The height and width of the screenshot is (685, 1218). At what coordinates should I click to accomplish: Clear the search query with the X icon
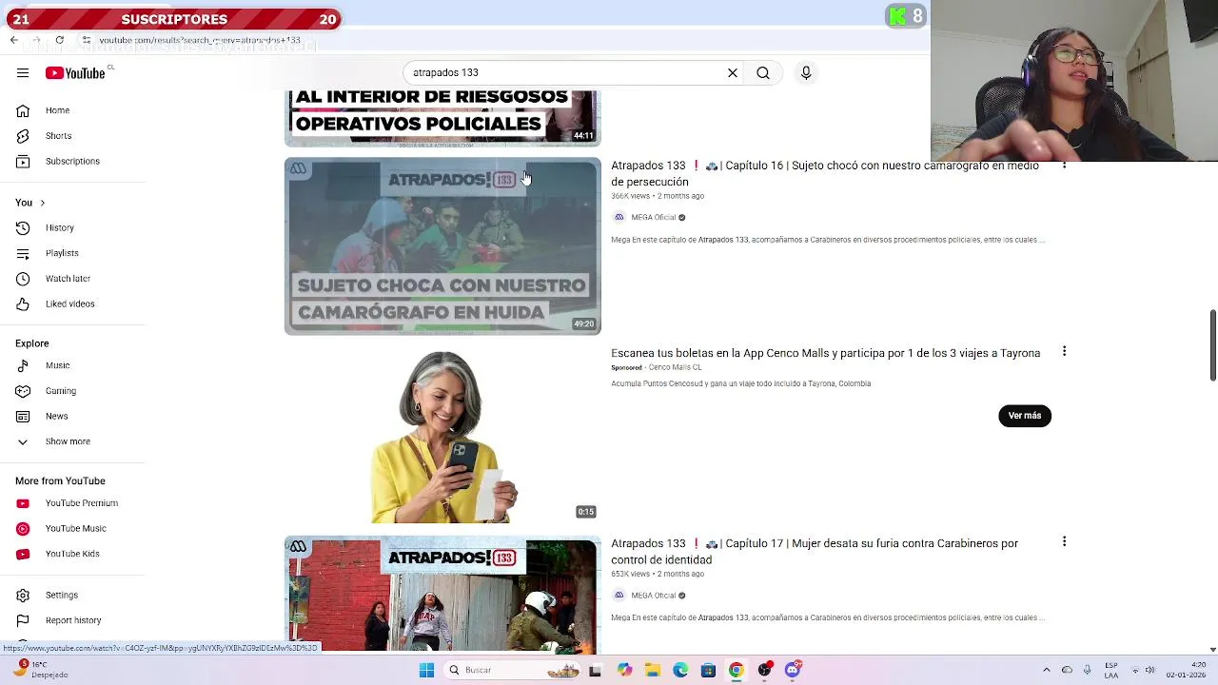click(x=733, y=72)
